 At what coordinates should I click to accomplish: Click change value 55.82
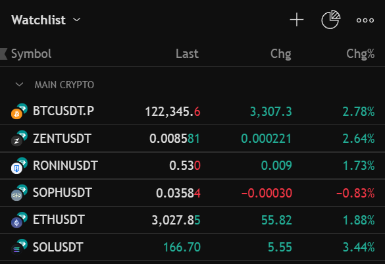tap(276, 220)
